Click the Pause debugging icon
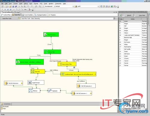This screenshot has width=150, height=116. pos(5,10)
